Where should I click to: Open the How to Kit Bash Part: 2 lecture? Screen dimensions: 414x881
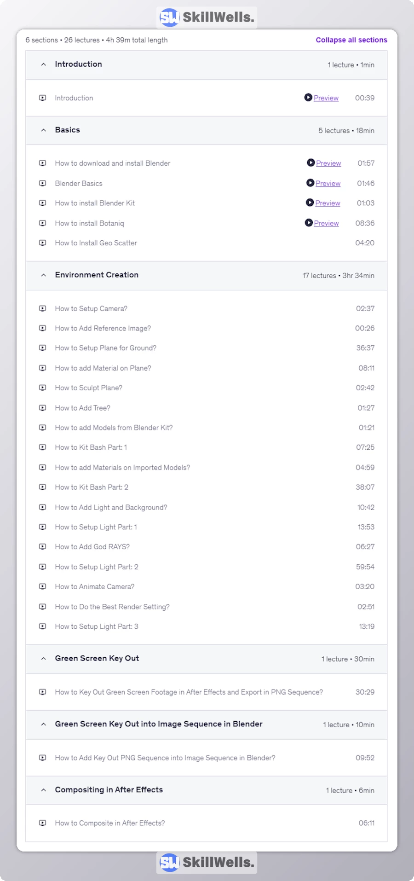(x=92, y=487)
